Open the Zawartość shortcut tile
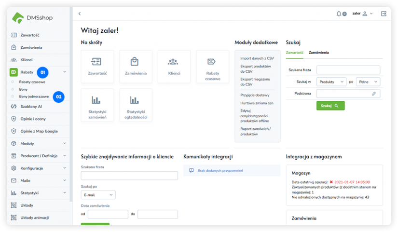The image size is (398, 232). (97, 67)
